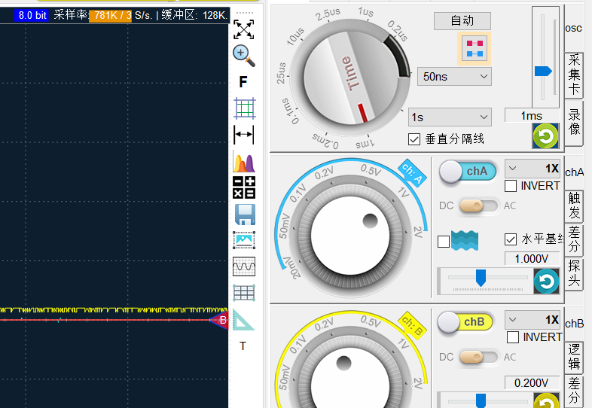Click the ch: A tag on voltage dial

[412, 174]
